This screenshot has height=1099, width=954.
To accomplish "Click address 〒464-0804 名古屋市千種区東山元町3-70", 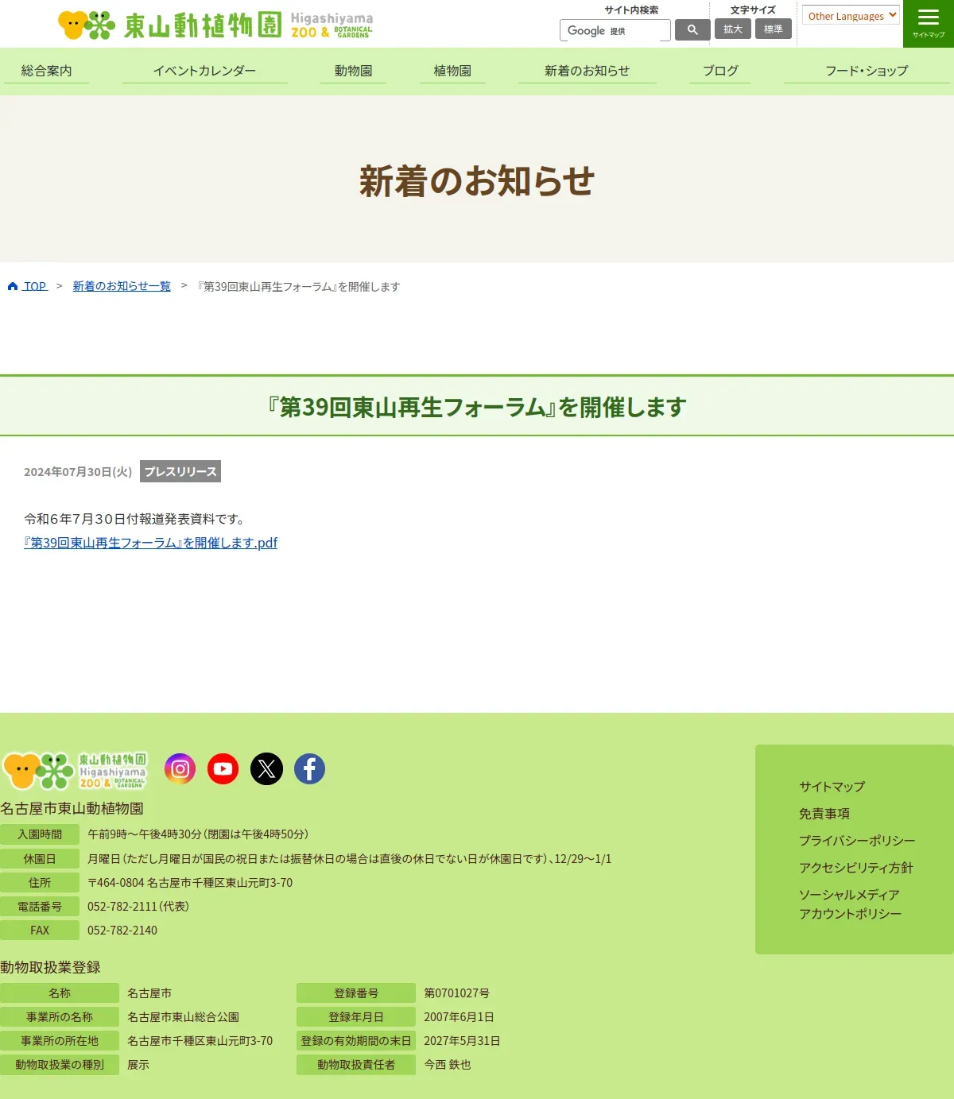I will coord(190,883).
